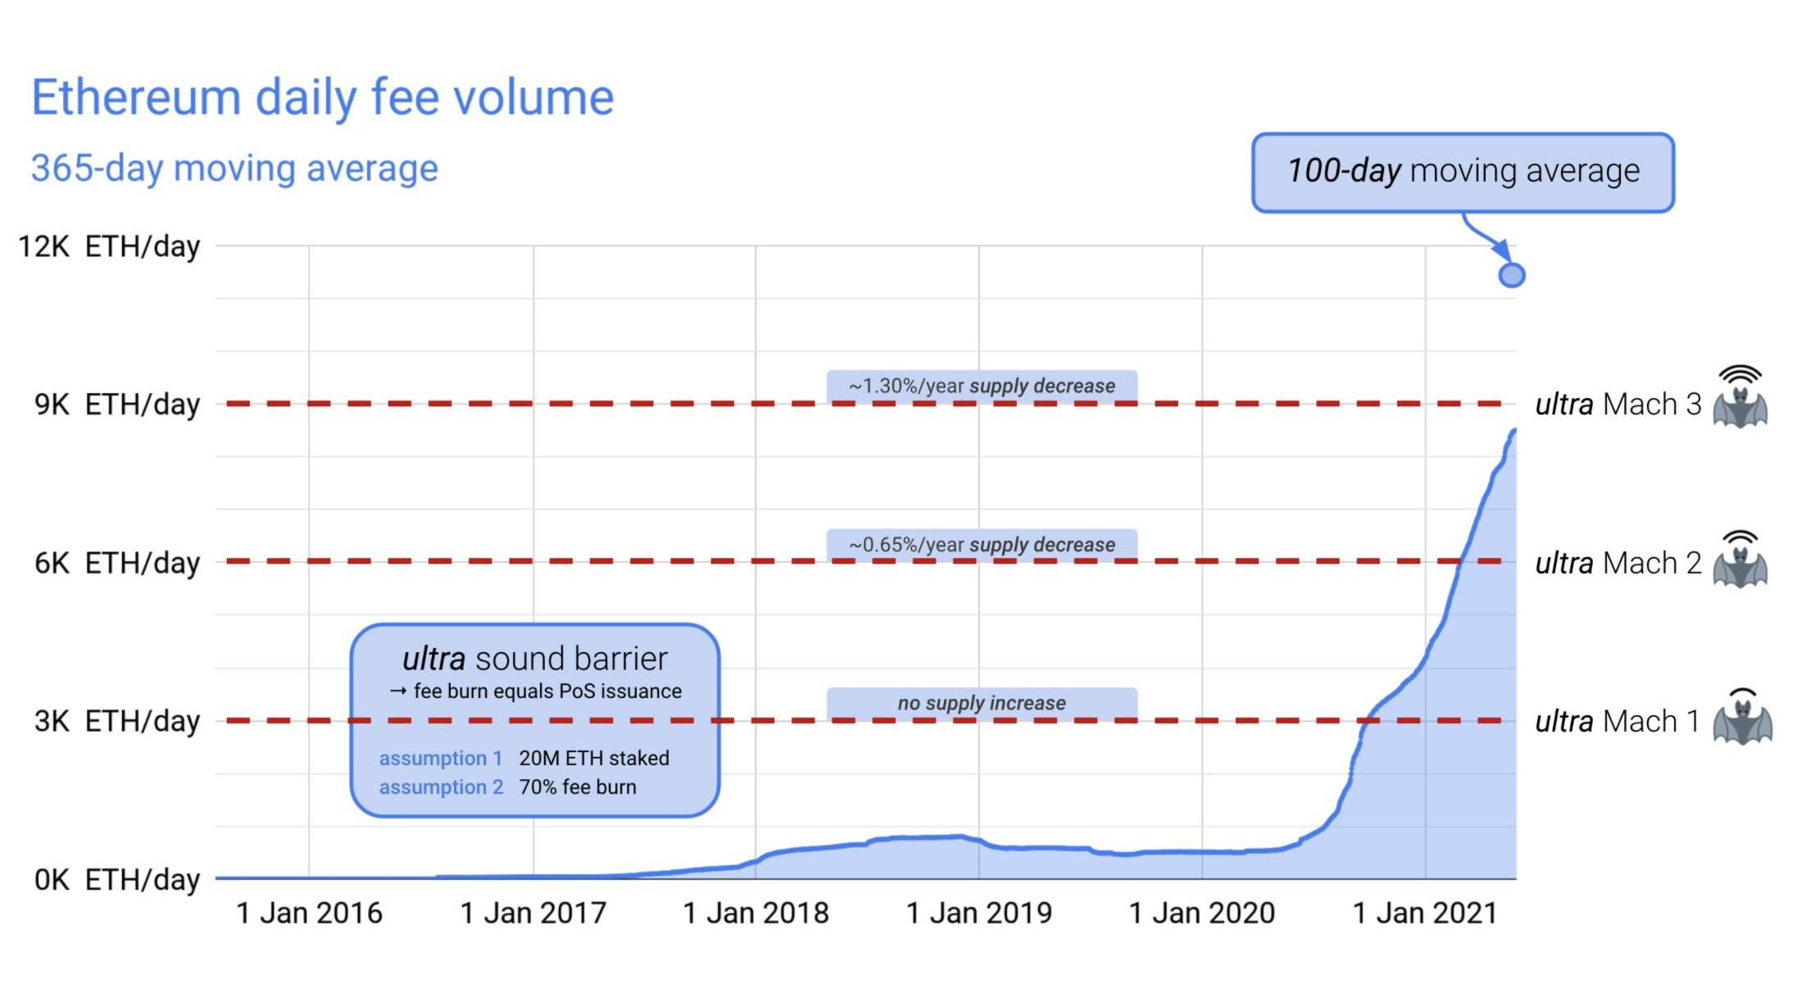Click the 70% fee burn text
Viewport: 1806px width, 1006px height.
[x=577, y=787]
